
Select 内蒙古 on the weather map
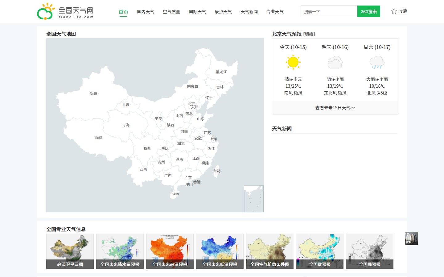click(193, 86)
